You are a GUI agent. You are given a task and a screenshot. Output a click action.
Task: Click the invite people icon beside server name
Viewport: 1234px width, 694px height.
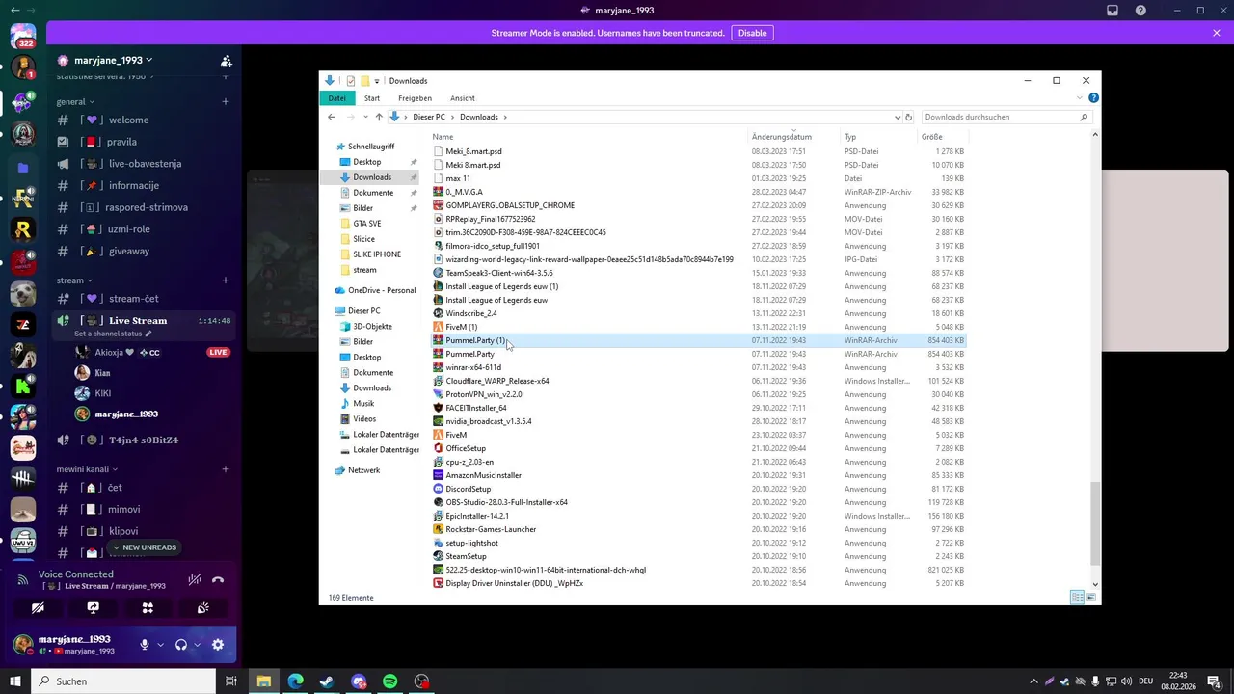(226, 60)
